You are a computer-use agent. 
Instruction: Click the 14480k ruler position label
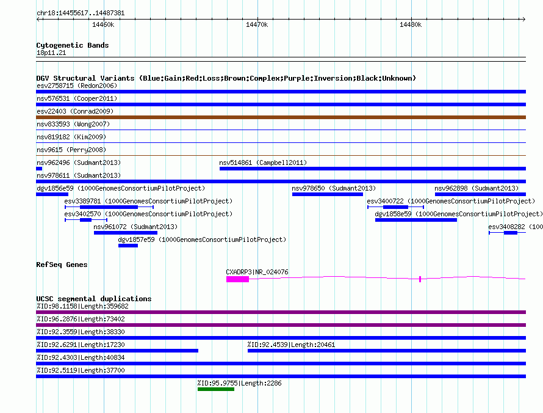[411, 24]
